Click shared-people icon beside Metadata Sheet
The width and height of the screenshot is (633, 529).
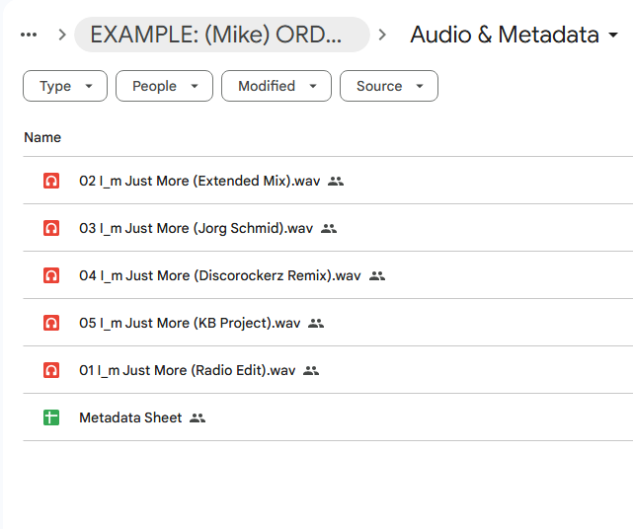(x=198, y=418)
